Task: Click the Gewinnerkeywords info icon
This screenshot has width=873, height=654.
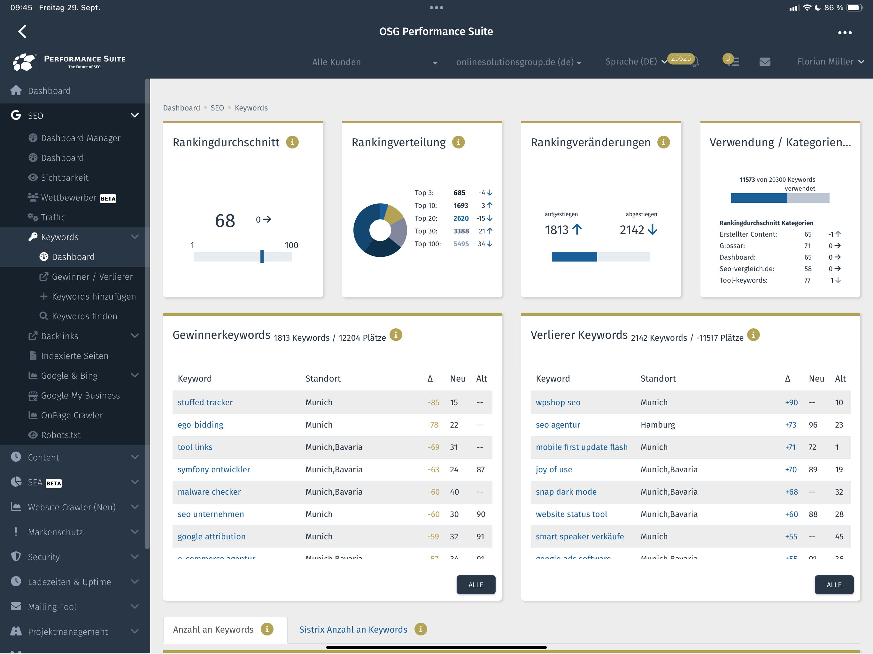Action: 396,334
